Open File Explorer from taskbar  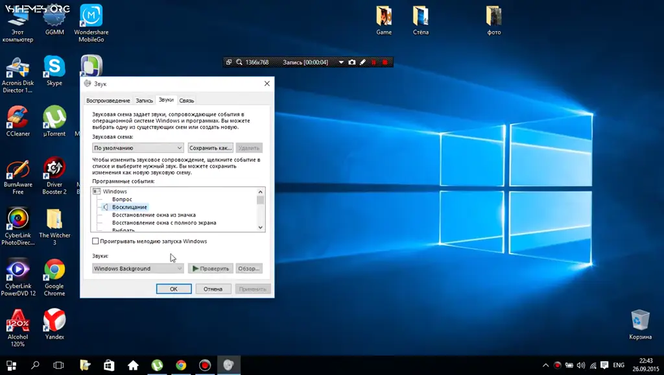[85, 365]
